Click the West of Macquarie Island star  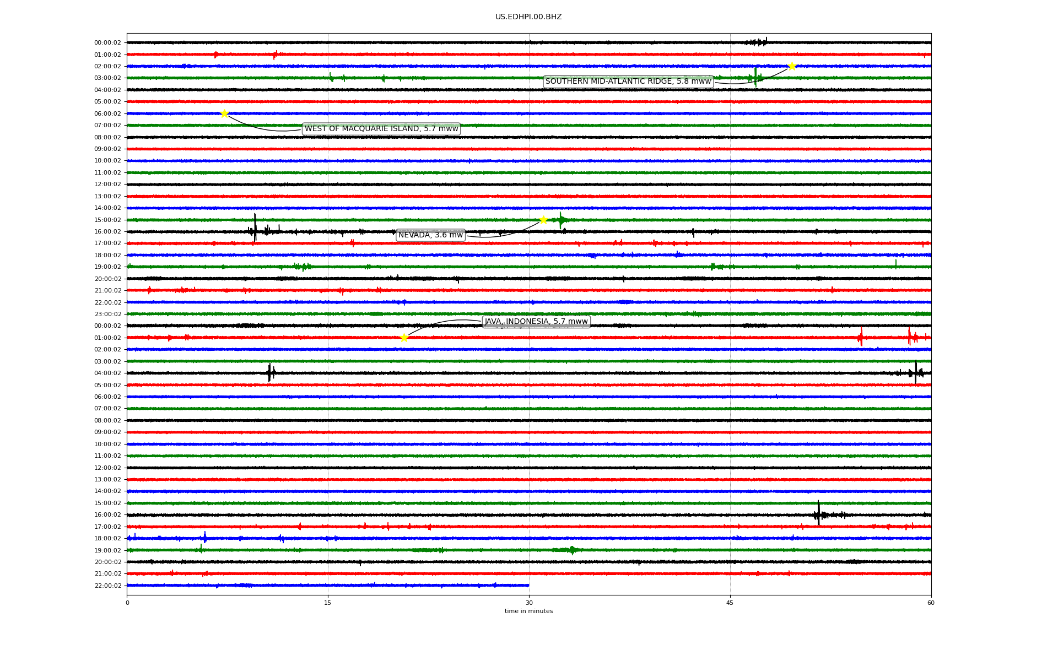click(x=224, y=113)
